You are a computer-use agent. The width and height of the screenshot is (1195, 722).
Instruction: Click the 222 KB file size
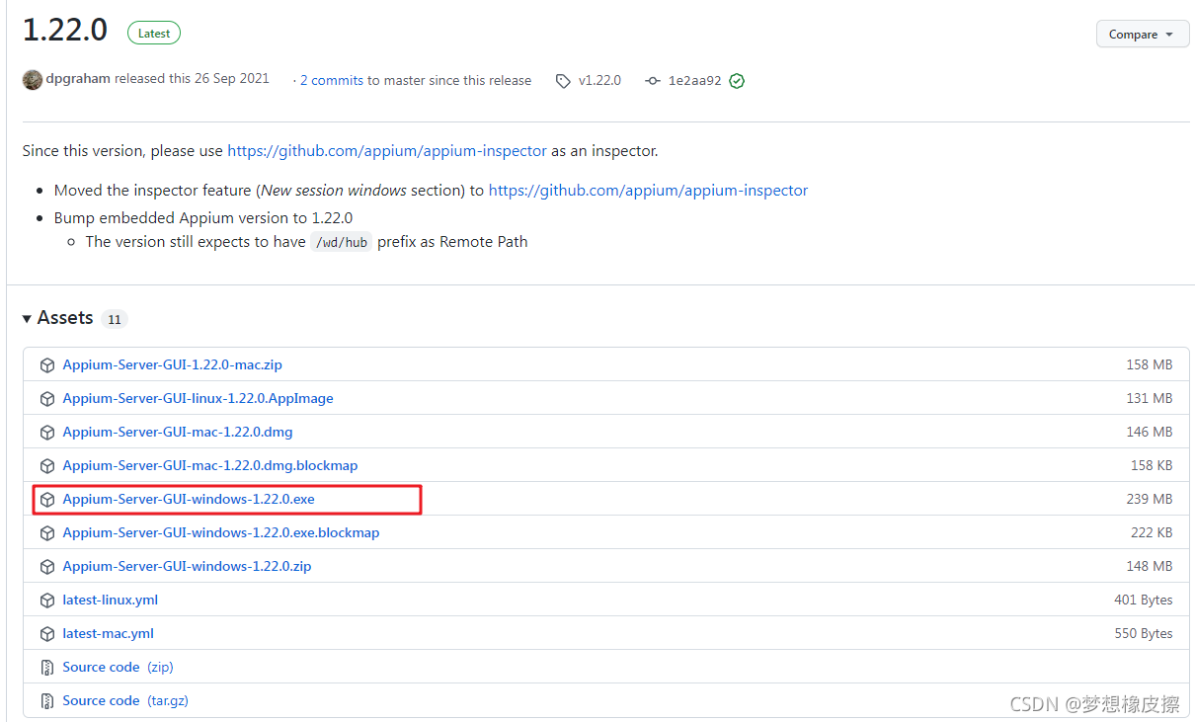click(1152, 532)
